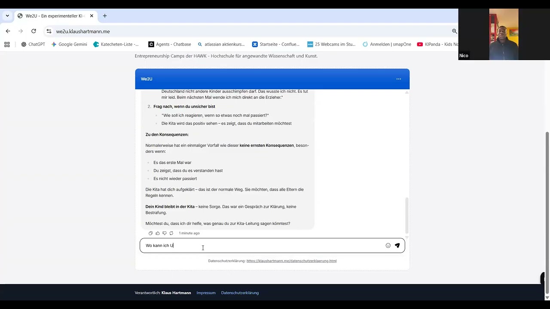This screenshot has height=309, width=550.
Task: Go forward in browser history
Action: coord(21,31)
